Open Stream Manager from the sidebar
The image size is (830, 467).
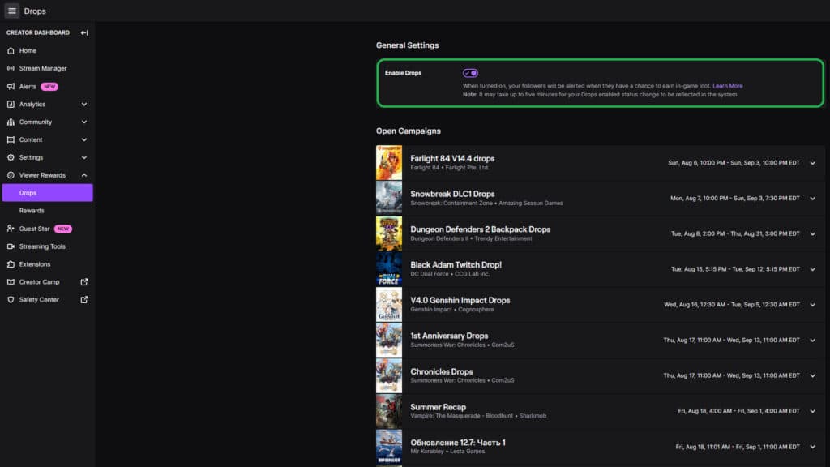pos(10,68)
